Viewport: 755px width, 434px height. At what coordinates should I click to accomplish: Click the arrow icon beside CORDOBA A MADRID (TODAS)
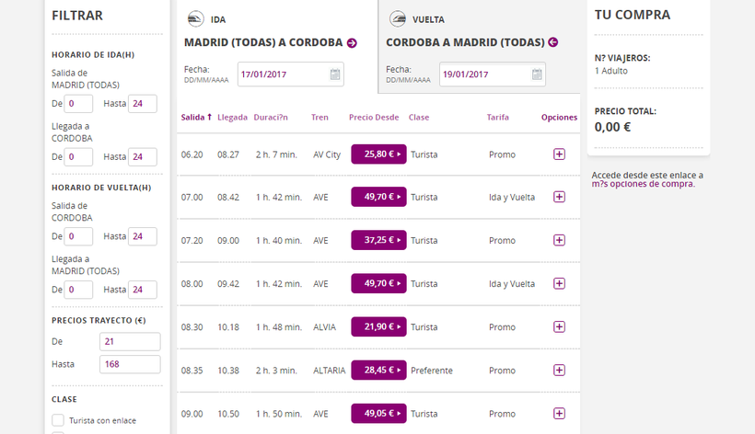coord(552,42)
